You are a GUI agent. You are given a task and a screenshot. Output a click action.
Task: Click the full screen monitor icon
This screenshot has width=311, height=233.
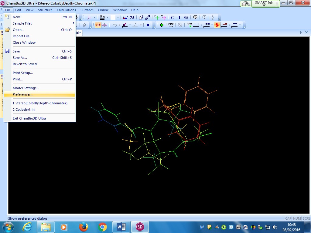[x=195, y=18]
